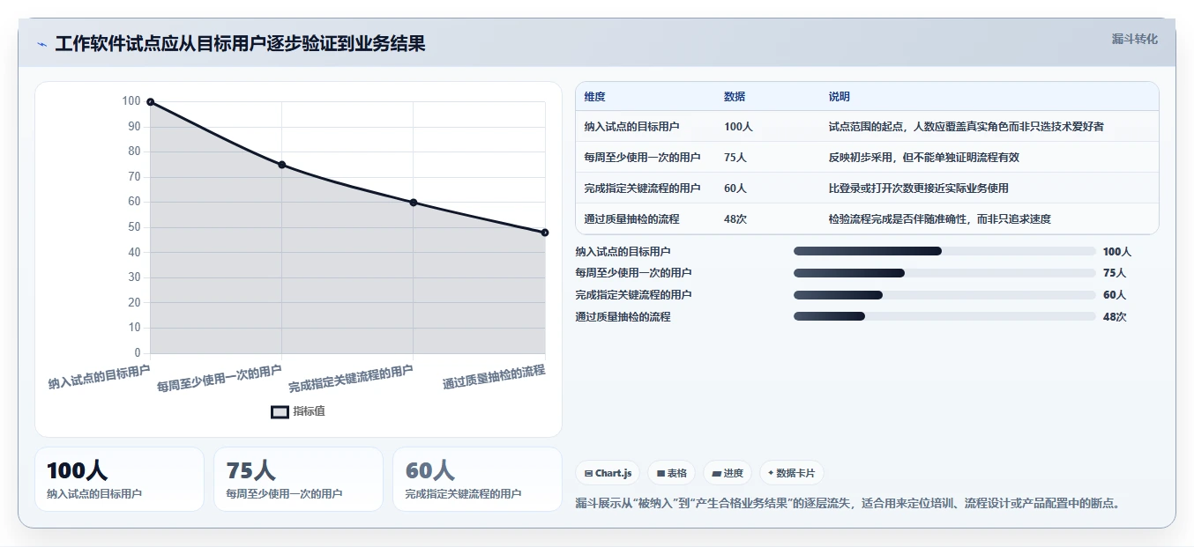
Task: Click table cell 完成指定关键流程的用户
Action: (x=642, y=188)
